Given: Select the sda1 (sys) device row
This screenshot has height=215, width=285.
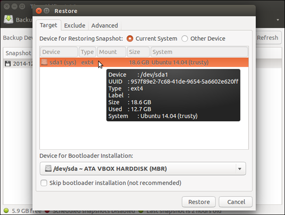Looking at the screenshot, I should tap(144, 62).
